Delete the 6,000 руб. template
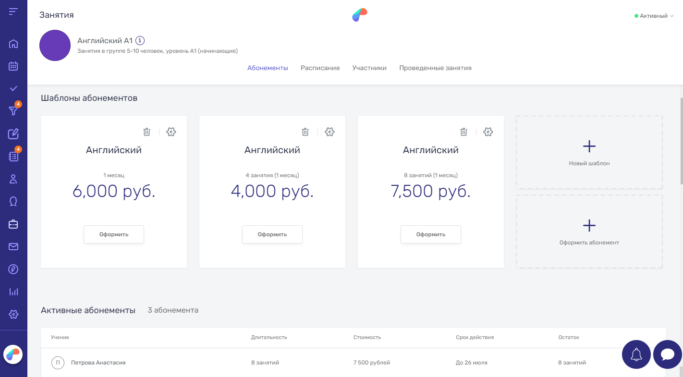 point(147,132)
